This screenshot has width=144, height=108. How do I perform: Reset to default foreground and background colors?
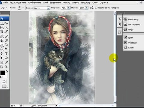1,77
